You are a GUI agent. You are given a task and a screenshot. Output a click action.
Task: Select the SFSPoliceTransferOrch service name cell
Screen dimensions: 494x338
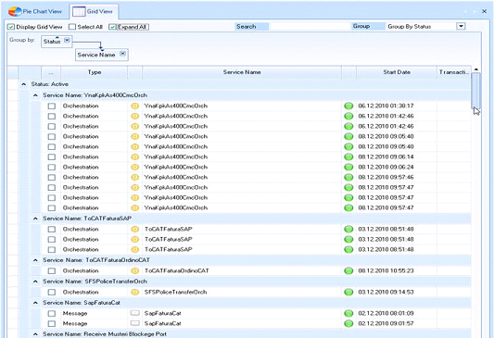coord(242,293)
